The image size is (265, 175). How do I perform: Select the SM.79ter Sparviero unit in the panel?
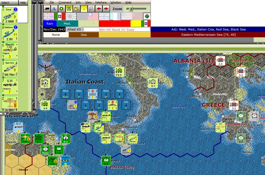tap(10, 69)
